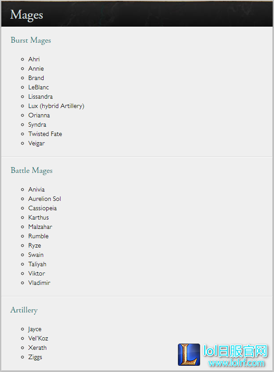The image size is (274, 372).
Task: Click the Lux (hybrid Artillery) entry
Action: click(x=56, y=106)
